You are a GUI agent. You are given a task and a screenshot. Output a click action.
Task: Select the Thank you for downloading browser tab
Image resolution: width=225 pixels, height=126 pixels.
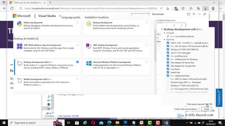[27, 2]
